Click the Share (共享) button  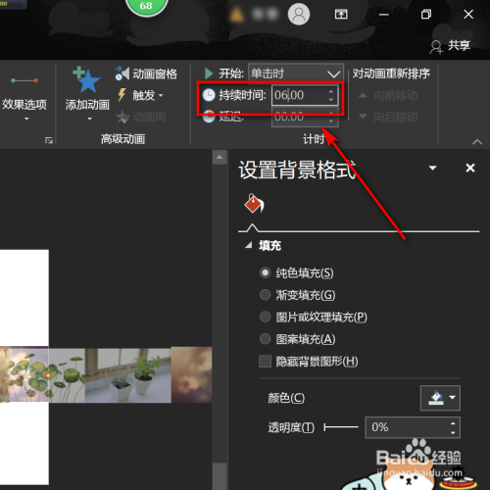[x=451, y=46]
